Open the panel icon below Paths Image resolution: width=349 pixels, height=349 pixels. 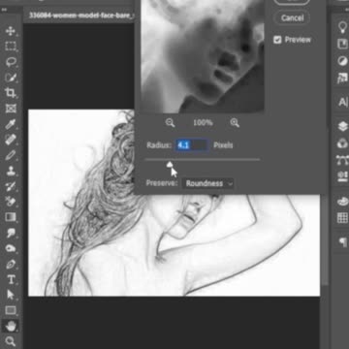[x=342, y=176]
